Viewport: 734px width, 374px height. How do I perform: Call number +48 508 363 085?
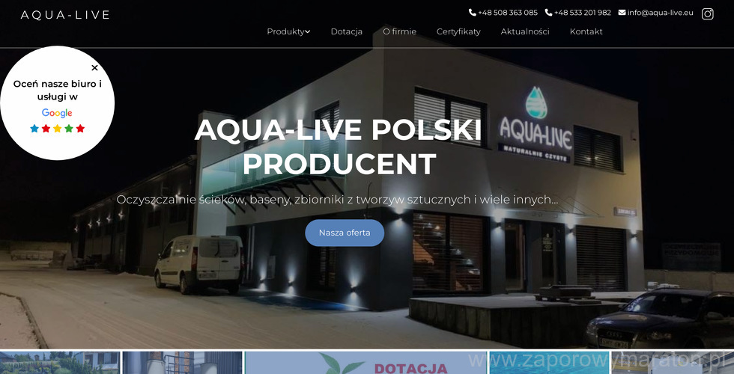click(x=508, y=13)
